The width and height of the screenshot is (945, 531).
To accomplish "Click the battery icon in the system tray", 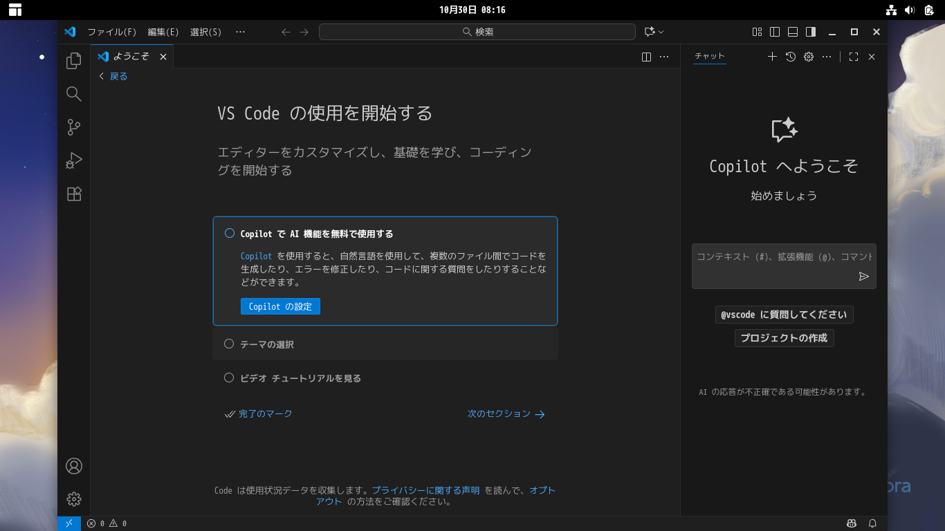I will pyautogui.click(x=929, y=10).
